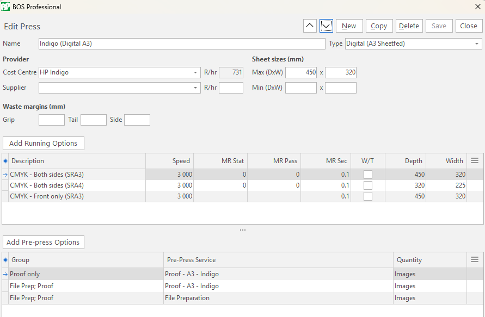Click Max width field showing 320

click(341, 72)
